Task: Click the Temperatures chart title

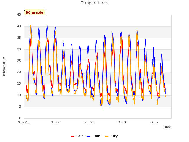Action: [94, 3]
